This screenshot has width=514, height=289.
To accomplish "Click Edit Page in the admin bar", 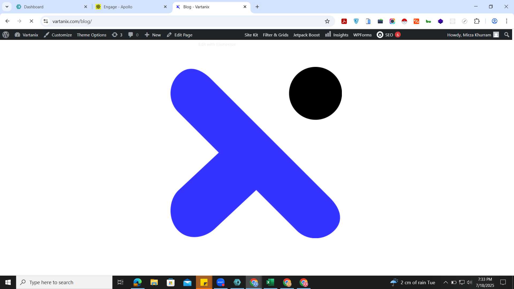I will point(179,35).
